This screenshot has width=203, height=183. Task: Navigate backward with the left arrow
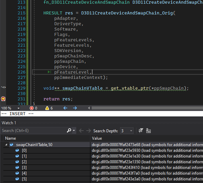click(x=65, y=108)
